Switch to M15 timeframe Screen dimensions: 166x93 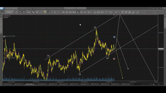pyautogui.click(x=71, y=12)
